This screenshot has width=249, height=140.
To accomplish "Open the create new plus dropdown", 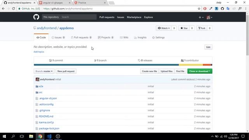I will (x=201, y=17).
